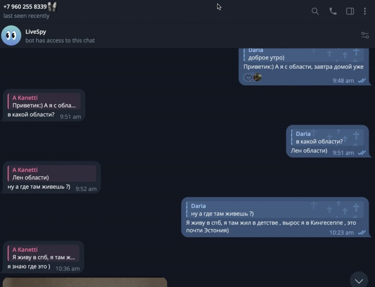This screenshot has height=287, width=375.
Task: Open the image thumbnail at the chat bottom
Action: (x=85, y=282)
